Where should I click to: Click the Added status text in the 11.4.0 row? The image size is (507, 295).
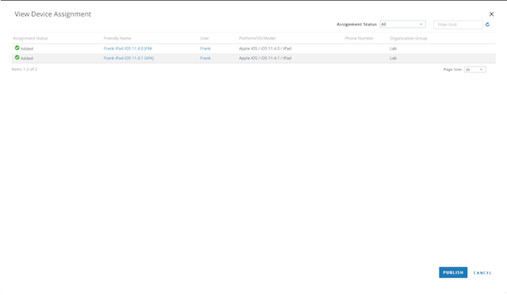pos(27,49)
